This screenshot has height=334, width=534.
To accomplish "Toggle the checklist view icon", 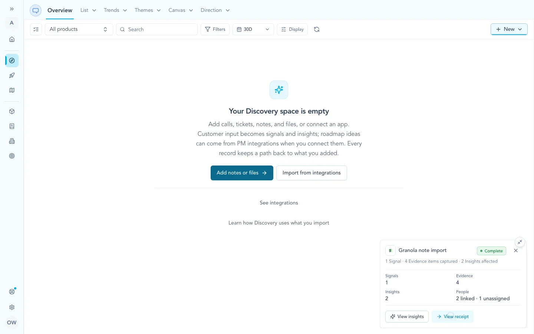I will [36, 29].
